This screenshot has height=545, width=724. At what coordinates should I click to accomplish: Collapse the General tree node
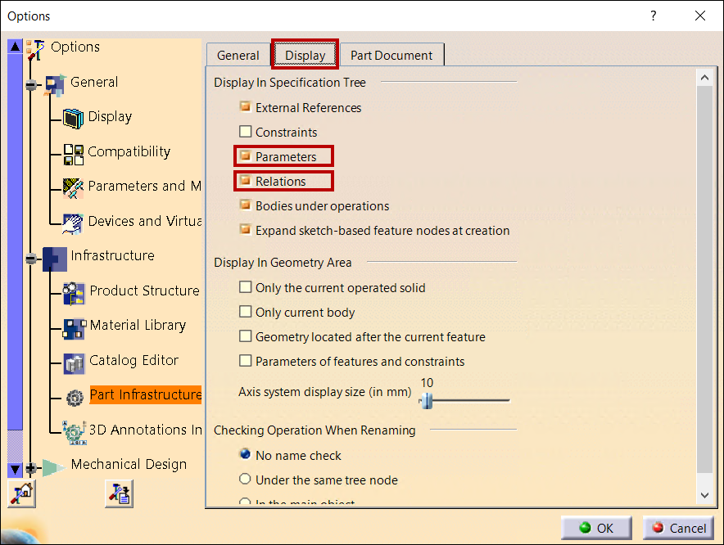[x=31, y=84]
